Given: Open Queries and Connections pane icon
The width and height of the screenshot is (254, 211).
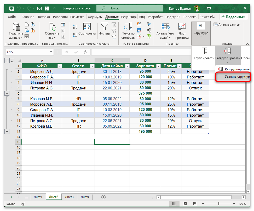Looking at the screenshot, I should click(x=63, y=25).
